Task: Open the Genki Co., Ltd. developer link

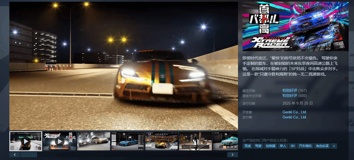Action: [295, 112]
